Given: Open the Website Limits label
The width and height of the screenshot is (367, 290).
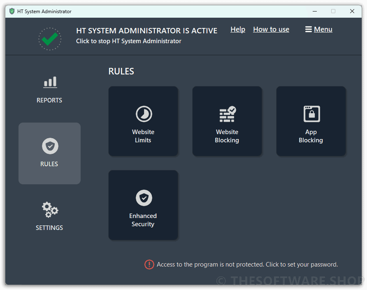Looking at the screenshot, I should (143, 136).
